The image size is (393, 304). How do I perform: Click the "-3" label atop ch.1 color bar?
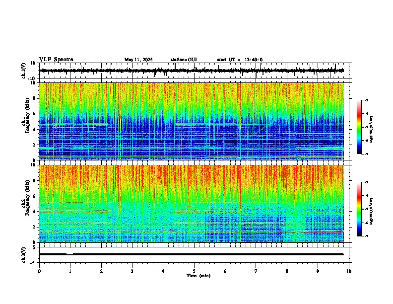click(x=366, y=100)
